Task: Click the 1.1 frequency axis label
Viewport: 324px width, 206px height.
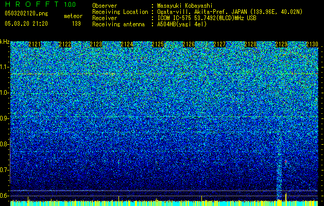Action: [x=5, y=67]
